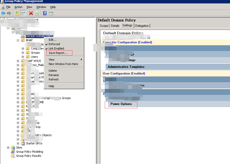Choose Edit... from the context menu

click(64, 40)
